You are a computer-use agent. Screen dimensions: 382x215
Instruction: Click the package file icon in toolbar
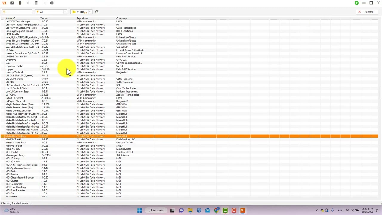pyautogui.click(x=20, y=3)
